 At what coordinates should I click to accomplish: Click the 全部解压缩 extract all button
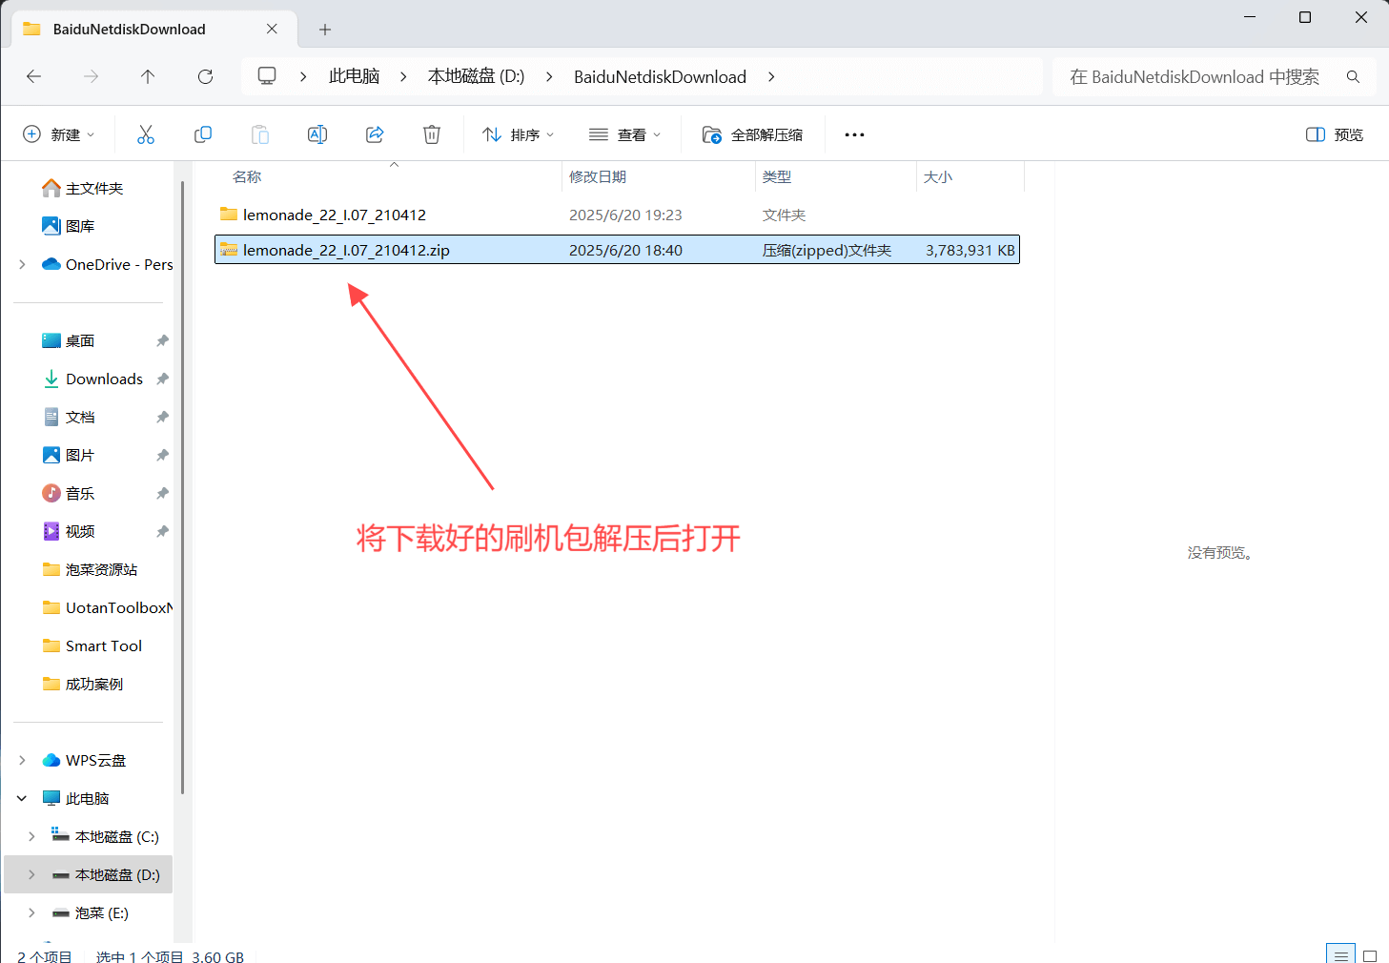tap(752, 134)
